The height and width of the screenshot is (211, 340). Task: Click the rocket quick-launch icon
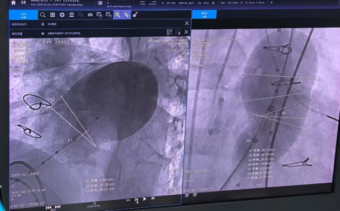pos(135,15)
